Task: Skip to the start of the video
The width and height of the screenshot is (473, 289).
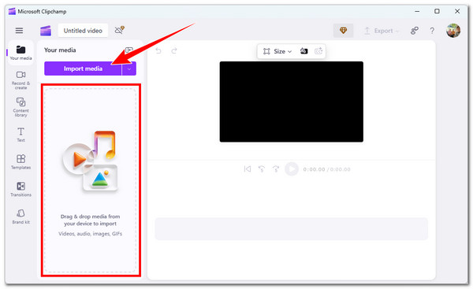Action: coord(248,169)
